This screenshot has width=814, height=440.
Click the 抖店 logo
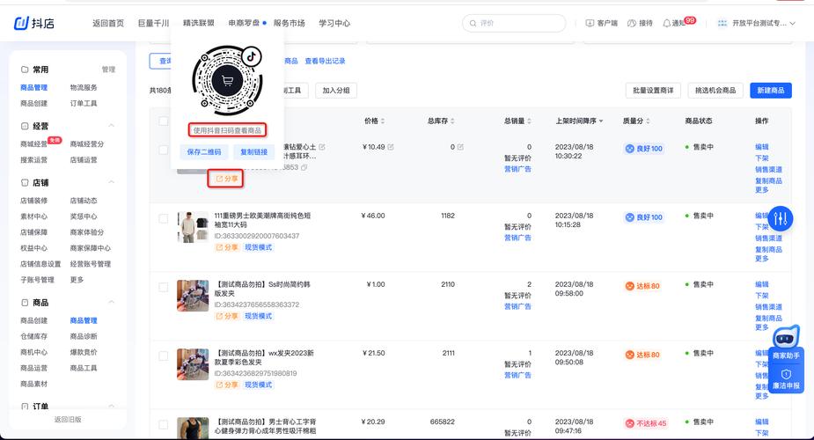click(x=33, y=23)
